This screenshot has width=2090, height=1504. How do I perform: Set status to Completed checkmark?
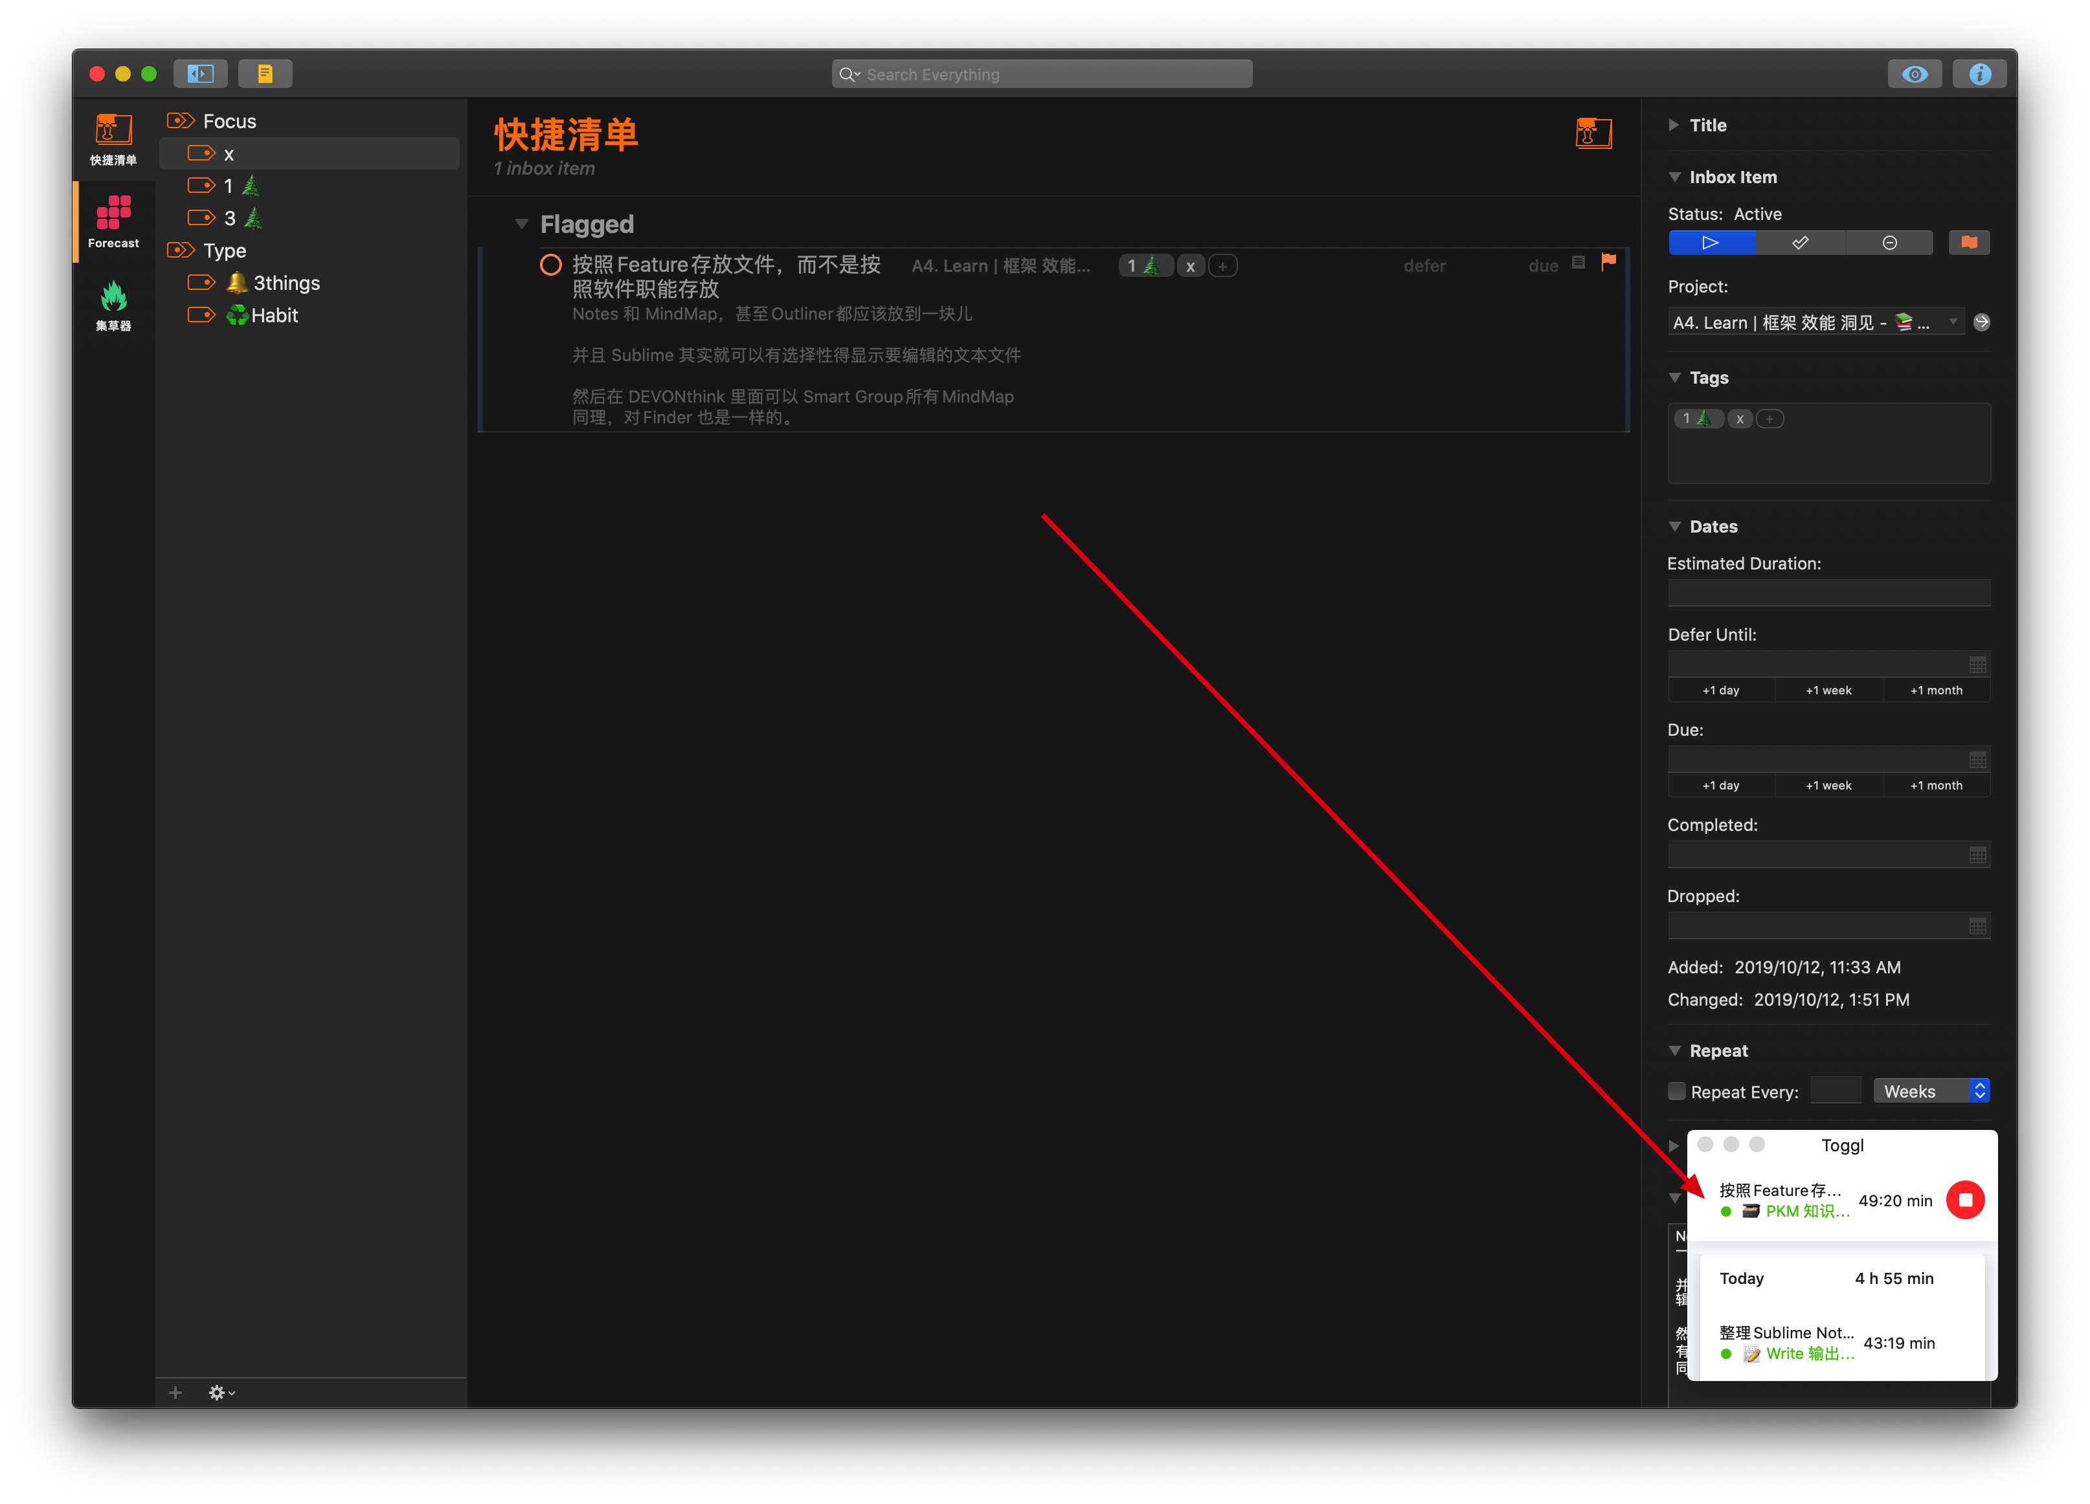coord(1800,242)
